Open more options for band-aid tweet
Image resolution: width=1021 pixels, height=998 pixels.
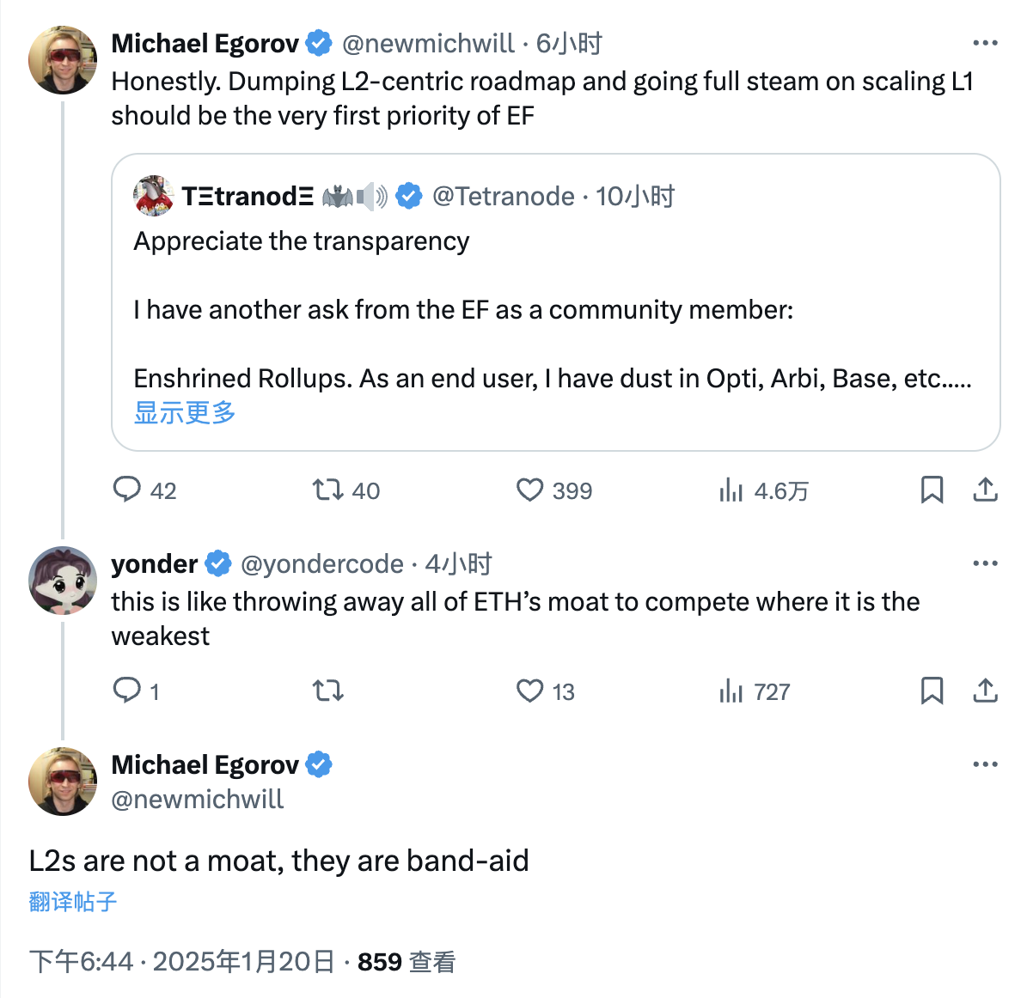coord(985,764)
